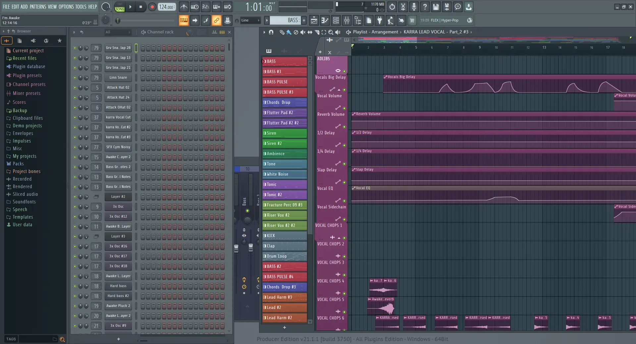Open Channel rack All filter dropdown
This screenshot has width=636, height=344.
point(118,32)
